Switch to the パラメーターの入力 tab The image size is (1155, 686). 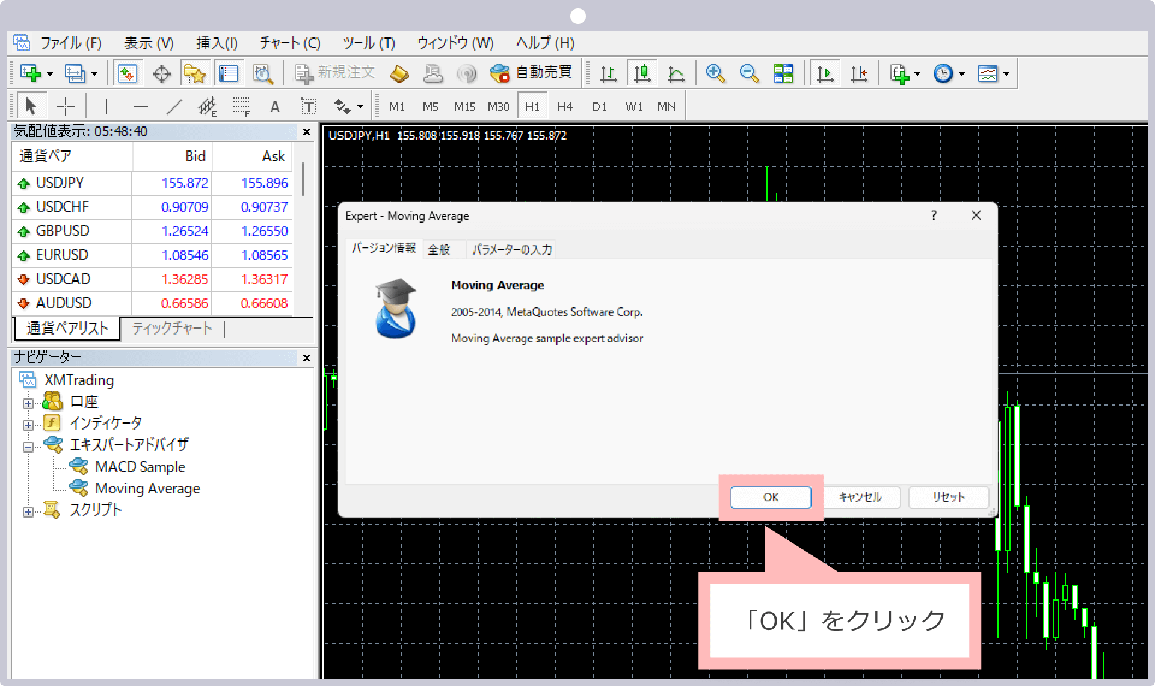point(511,249)
